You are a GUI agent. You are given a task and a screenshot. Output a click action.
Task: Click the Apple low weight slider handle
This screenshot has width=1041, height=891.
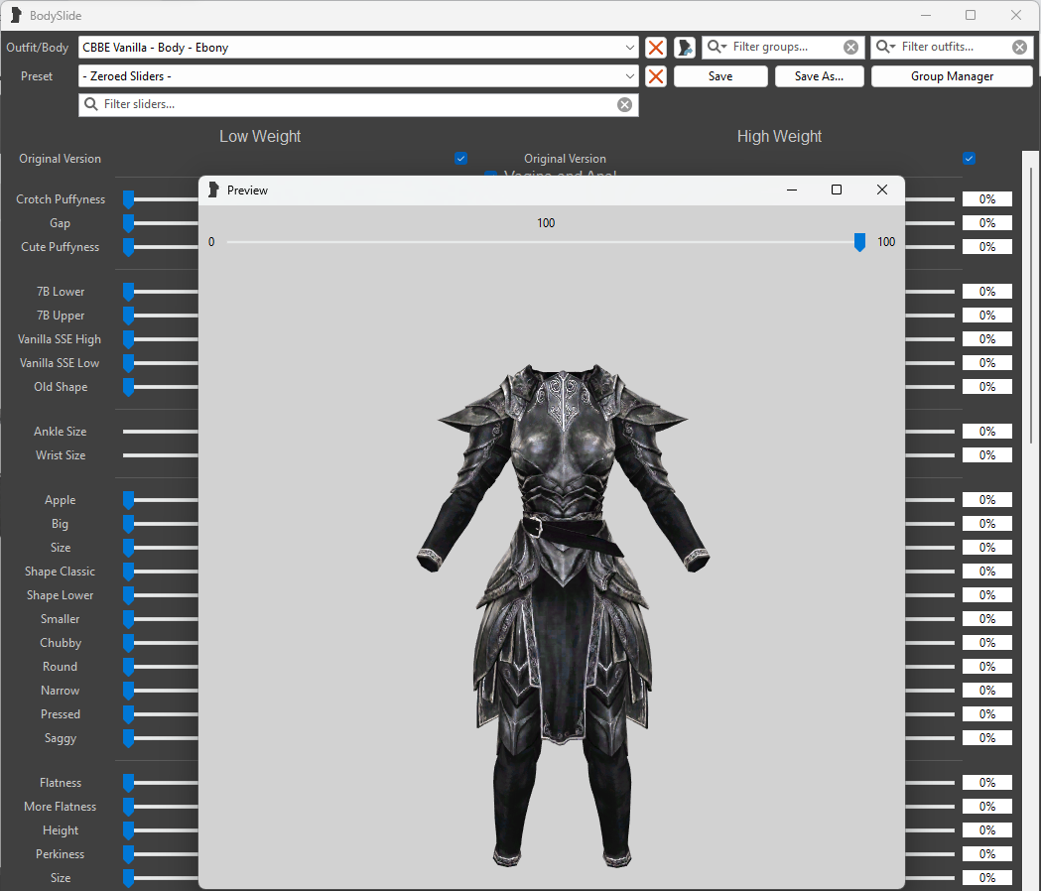click(129, 500)
